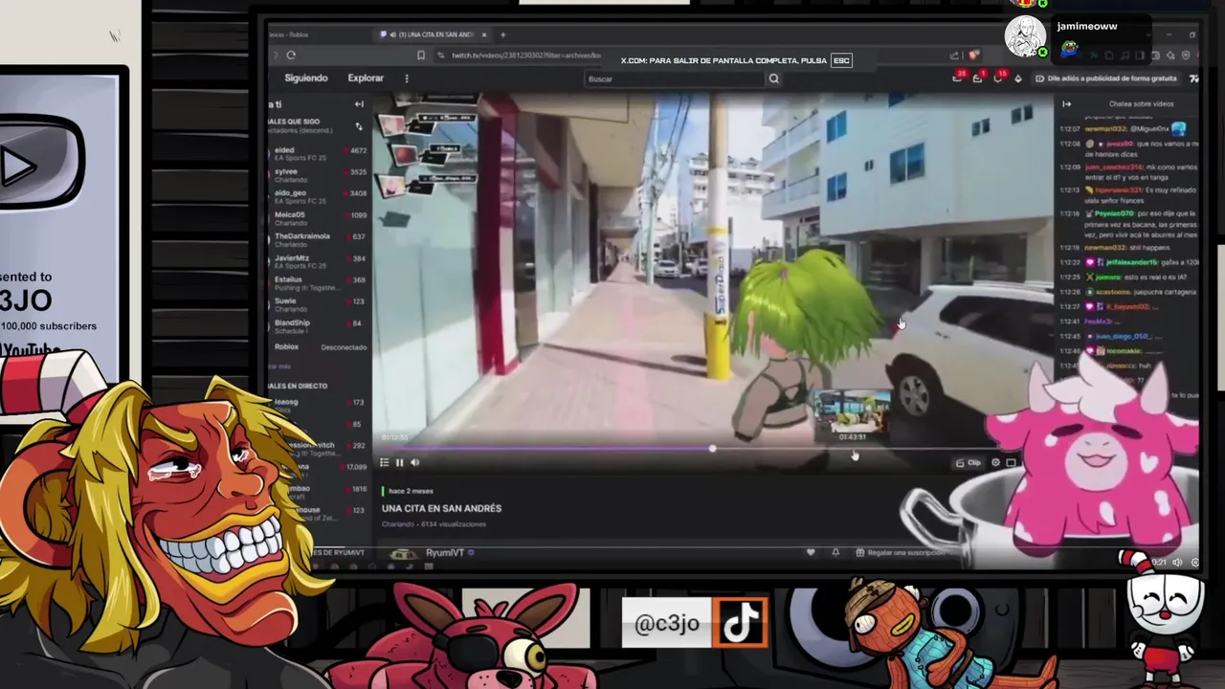Image resolution: width=1225 pixels, height=689 pixels.
Task: Click the bookmark icon in address bar
Action: pos(421,56)
